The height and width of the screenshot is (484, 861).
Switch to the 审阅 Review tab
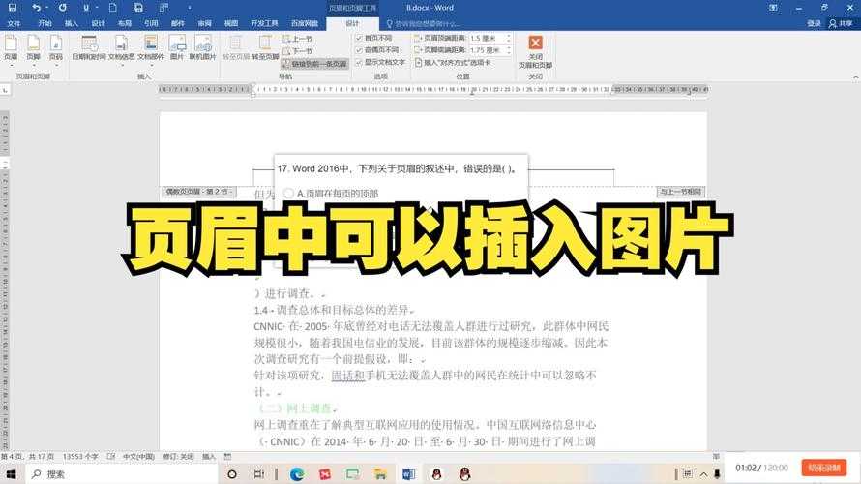205,23
